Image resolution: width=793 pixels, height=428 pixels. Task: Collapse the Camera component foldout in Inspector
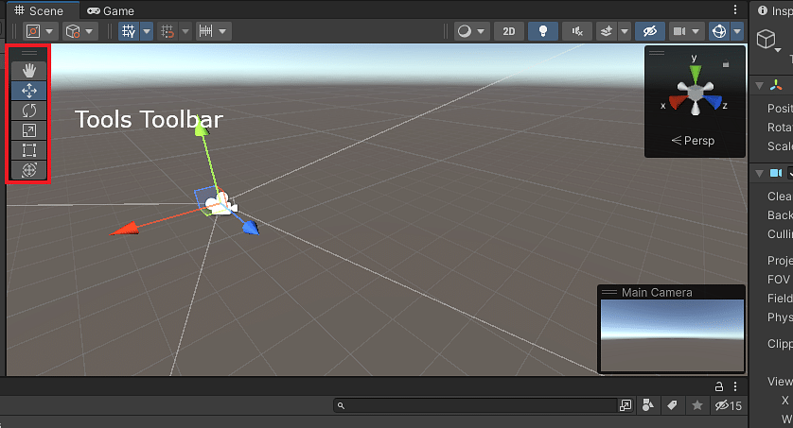pyautogui.click(x=759, y=174)
